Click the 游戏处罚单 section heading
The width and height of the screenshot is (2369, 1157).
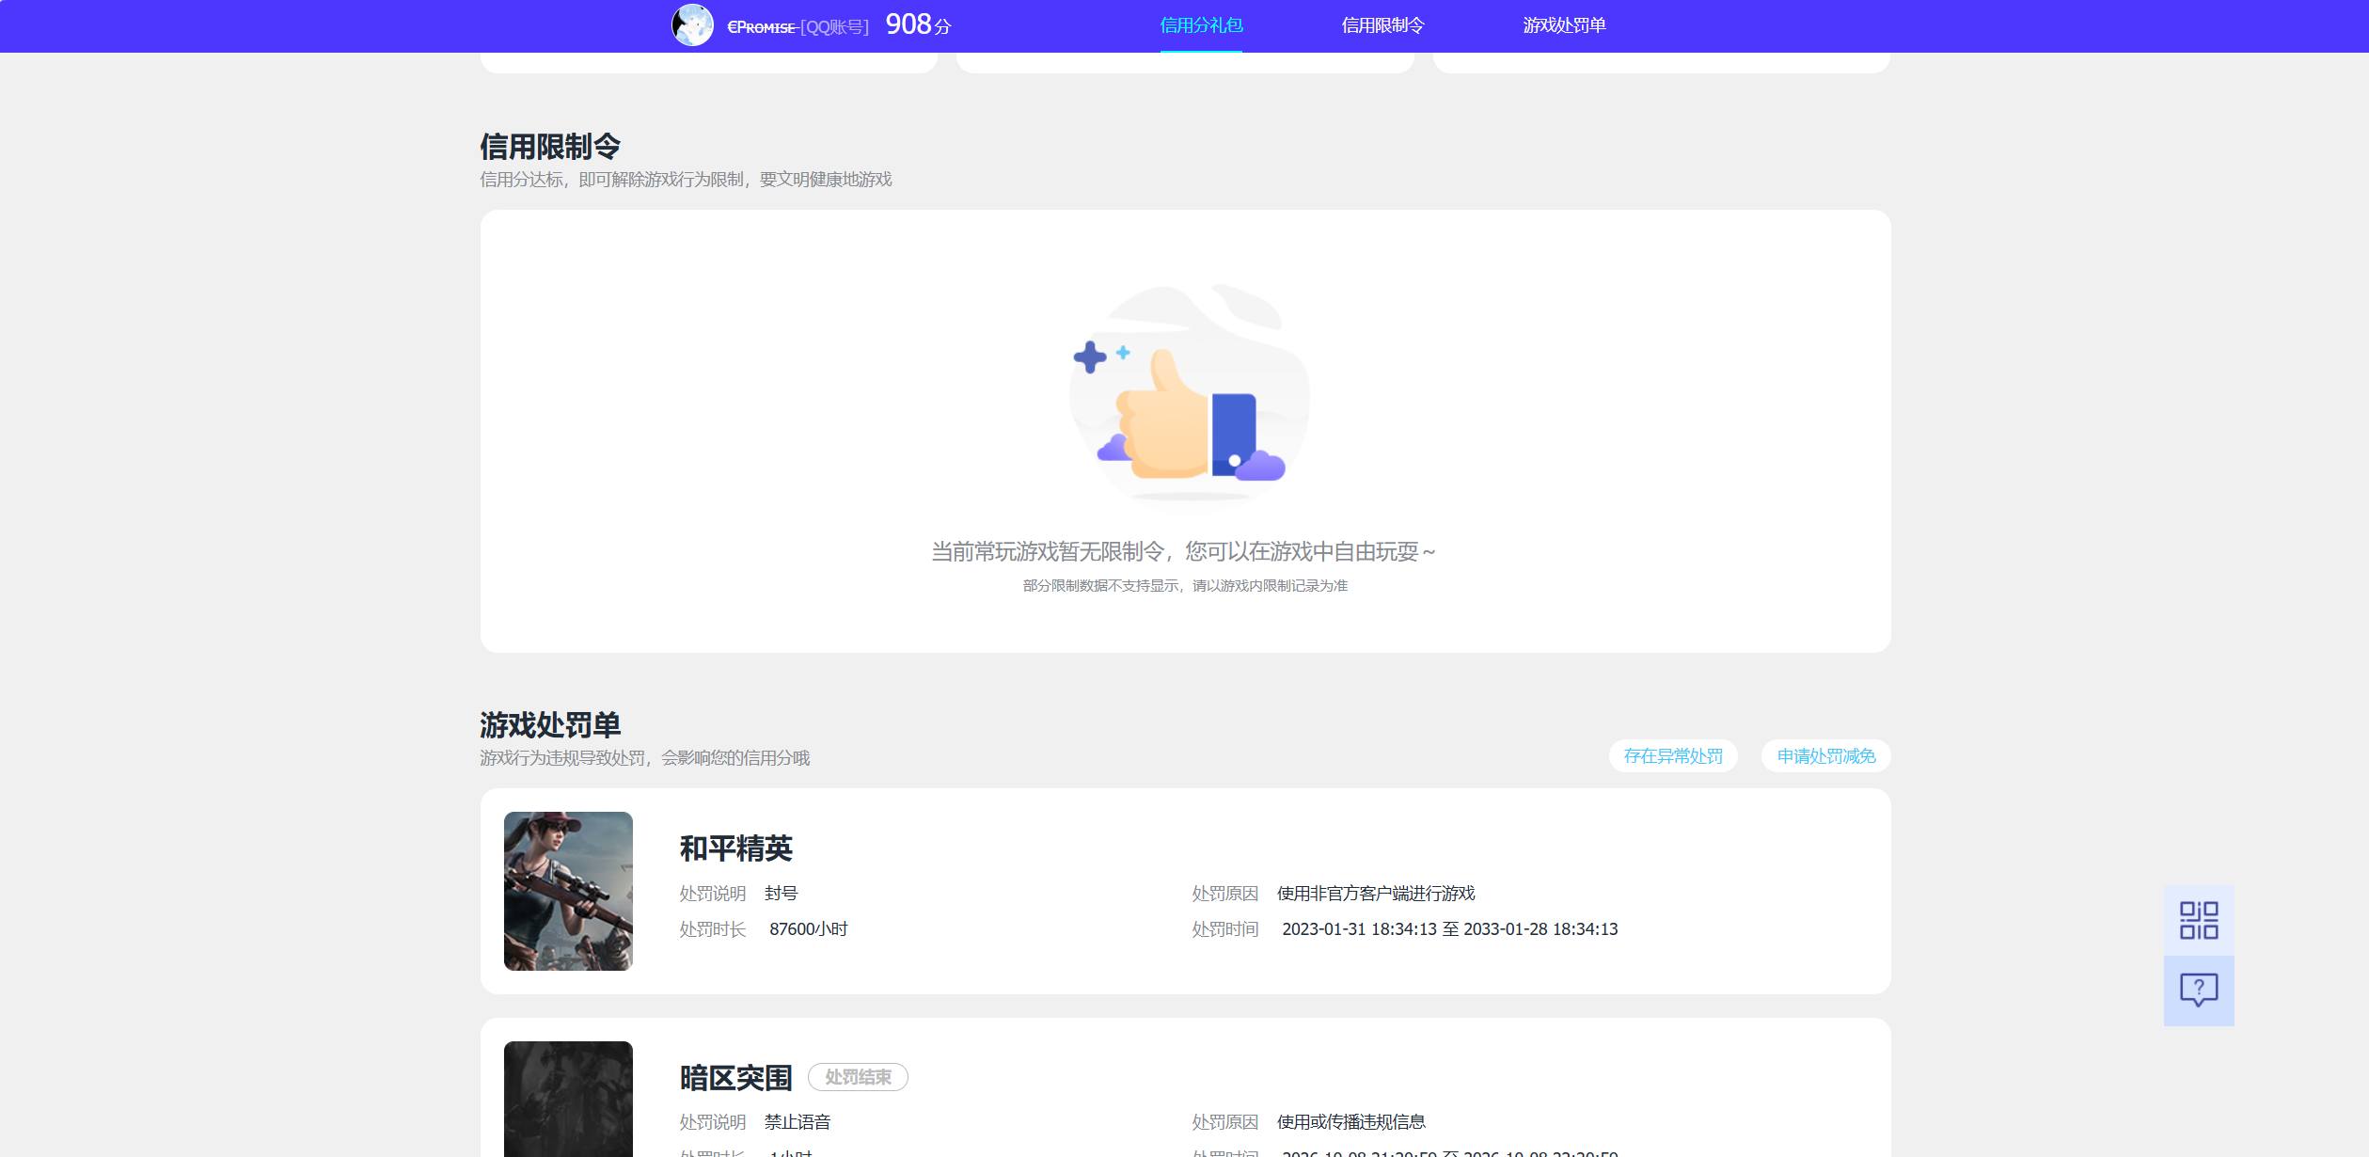click(550, 724)
